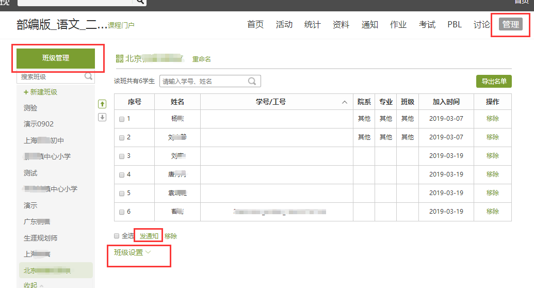Image resolution: width=534 pixels, height=288 pixels.
Task: Click the move-down gray arrow icon
Action: 102,117
